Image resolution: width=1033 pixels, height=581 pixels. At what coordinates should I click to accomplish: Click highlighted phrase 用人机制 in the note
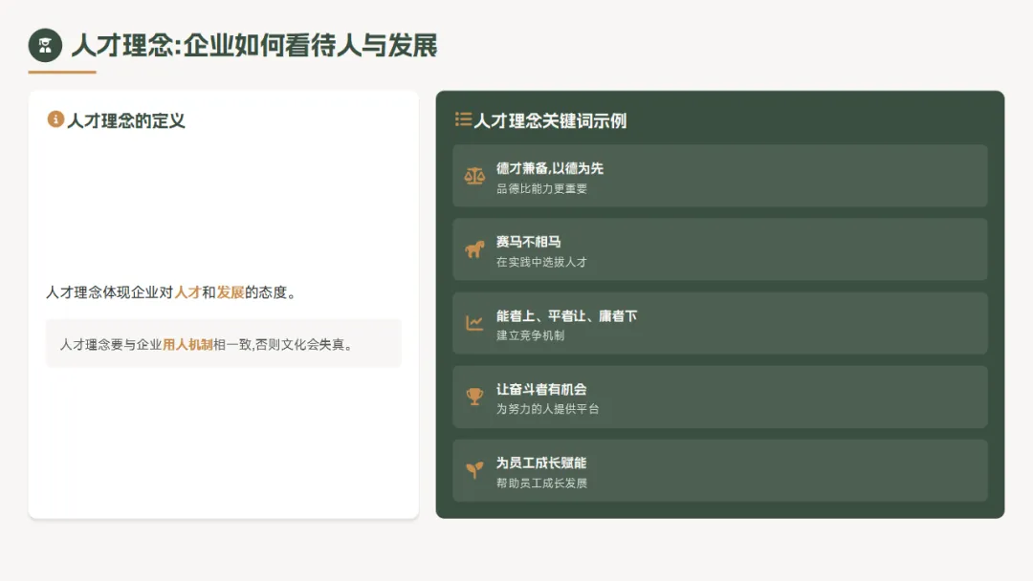click(x=187, y=344)
